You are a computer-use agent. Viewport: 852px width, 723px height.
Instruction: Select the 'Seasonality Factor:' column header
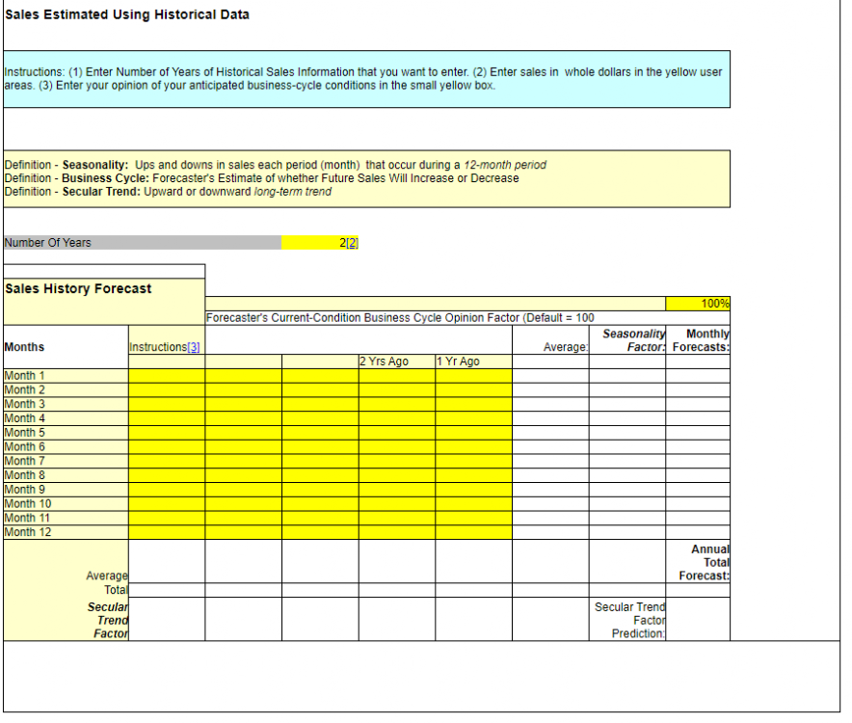pyautogui.click(x=633, y=340)
